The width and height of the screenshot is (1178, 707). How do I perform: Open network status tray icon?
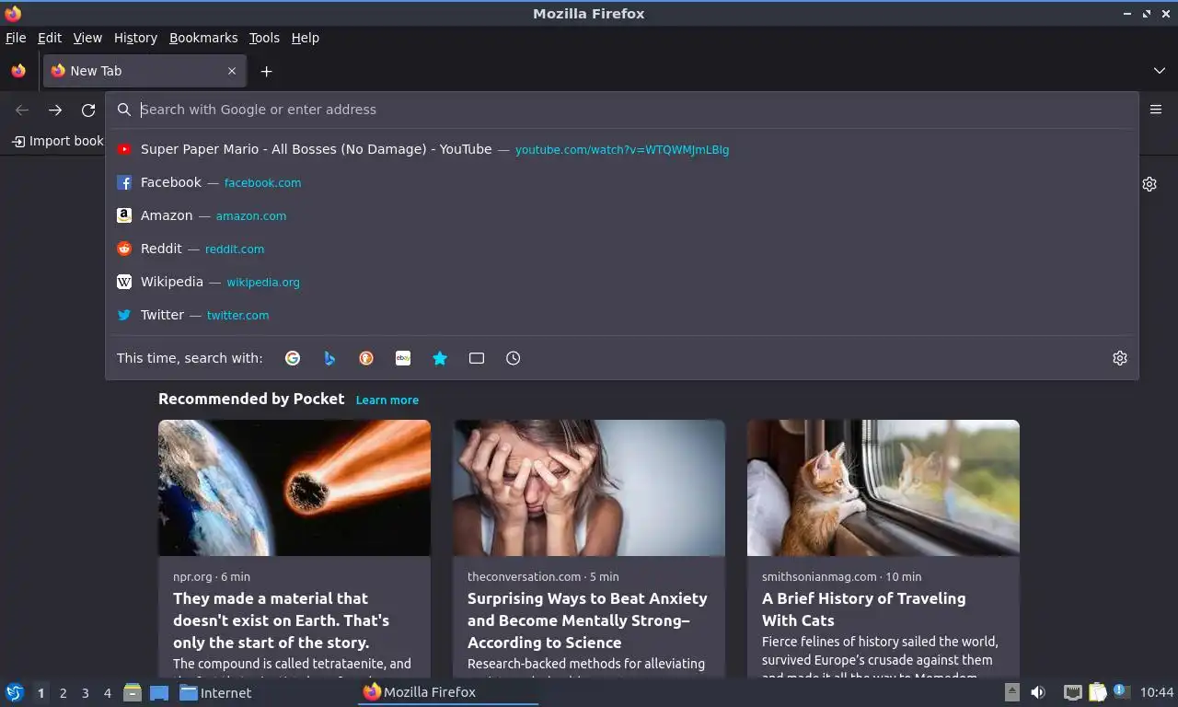[1072, 692]
